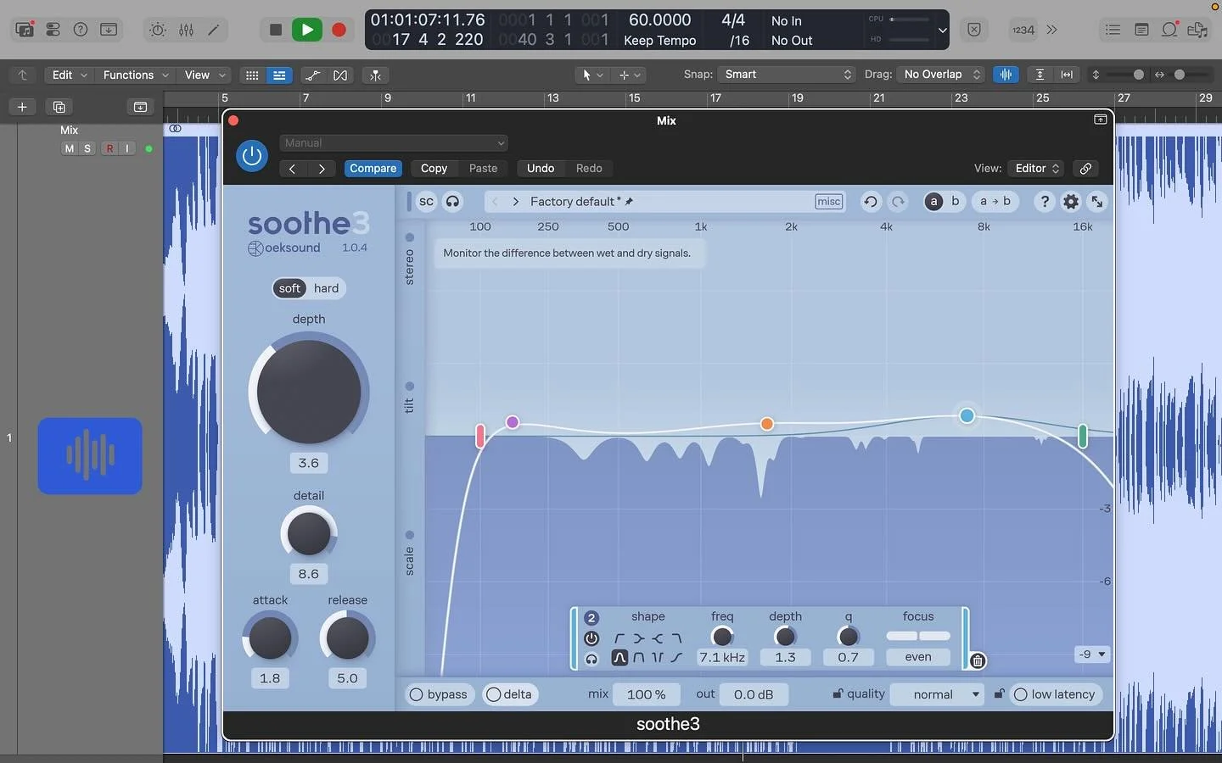Toggle the count-in 1234 button
The width and height of the screenshot is (1222, 763).
pyautogui.click(x=1023, y=30)
